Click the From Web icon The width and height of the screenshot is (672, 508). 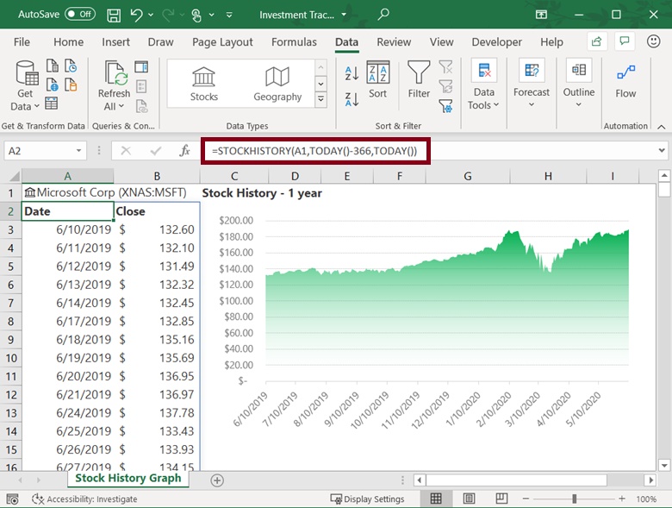coord(53,85)
